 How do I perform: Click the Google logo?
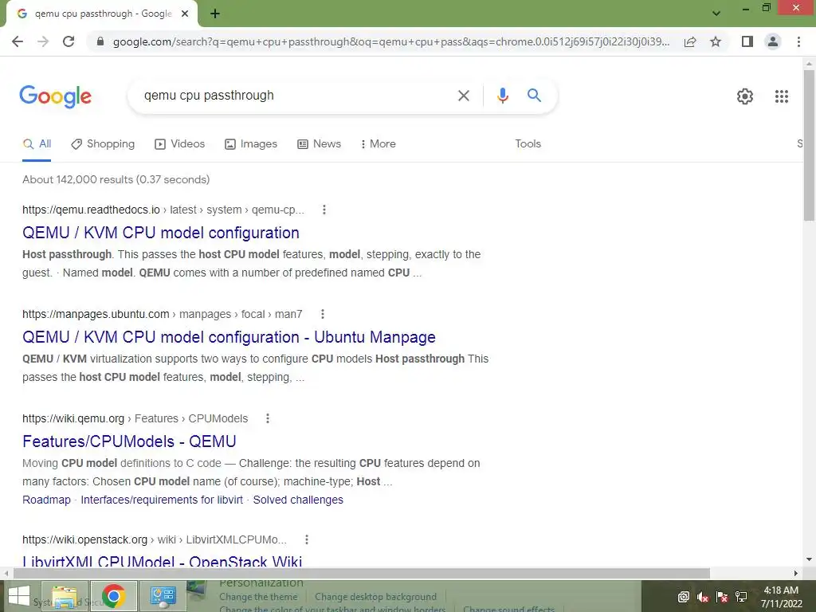click(56, 96)
